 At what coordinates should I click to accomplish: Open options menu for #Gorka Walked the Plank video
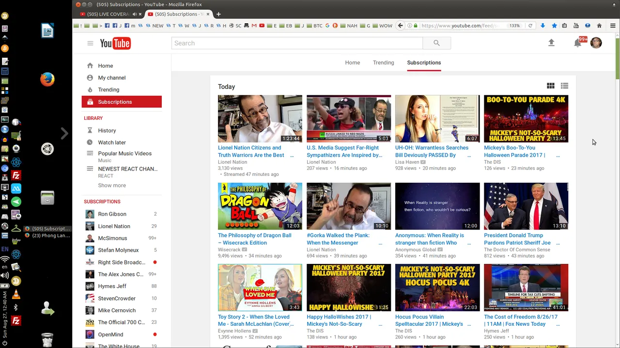pos(380,243)
